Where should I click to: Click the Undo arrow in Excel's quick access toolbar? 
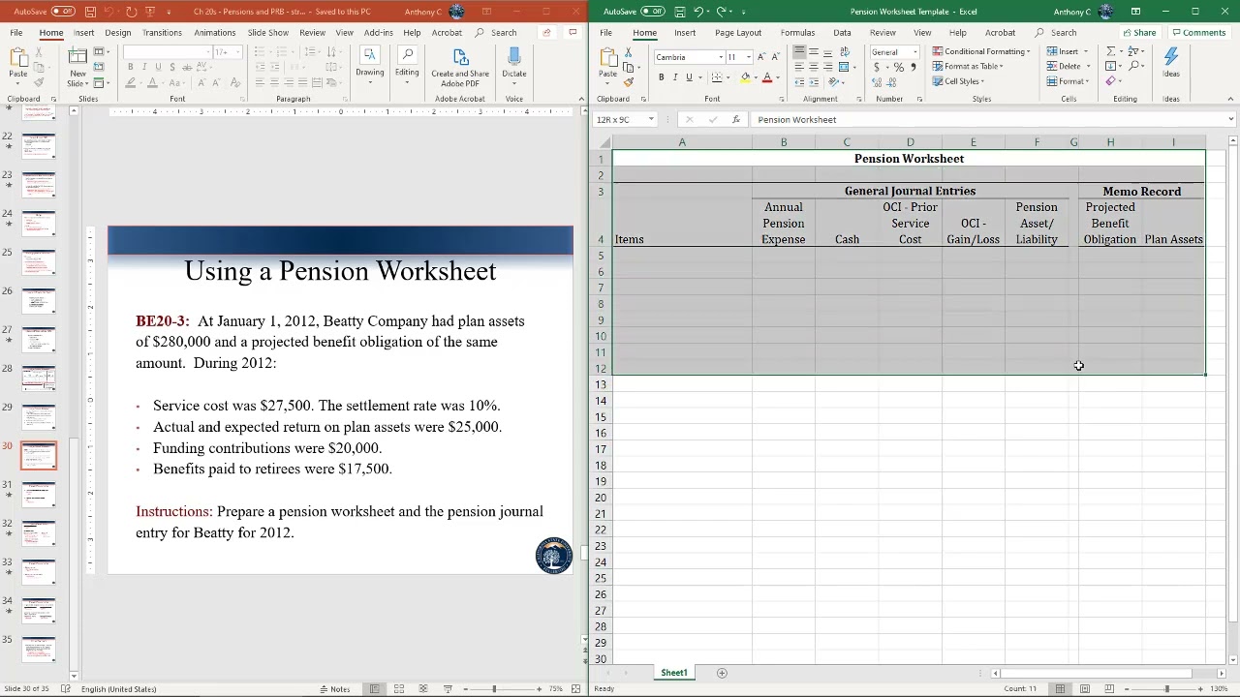pyautogui.click(x=697, y=12)
